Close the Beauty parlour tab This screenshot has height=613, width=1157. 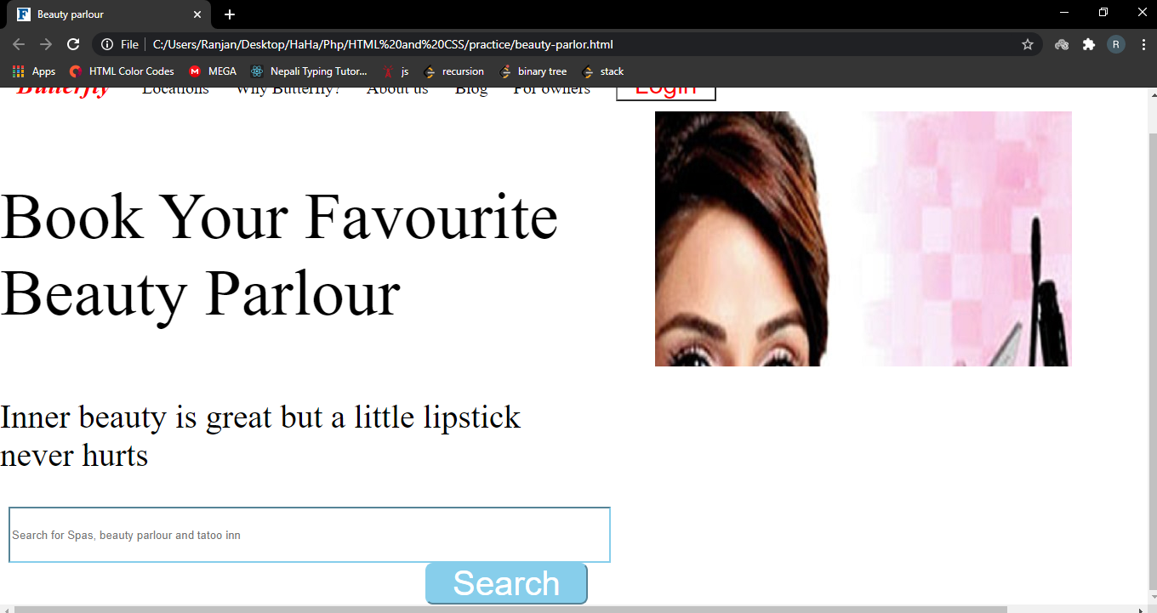(197, 14)
